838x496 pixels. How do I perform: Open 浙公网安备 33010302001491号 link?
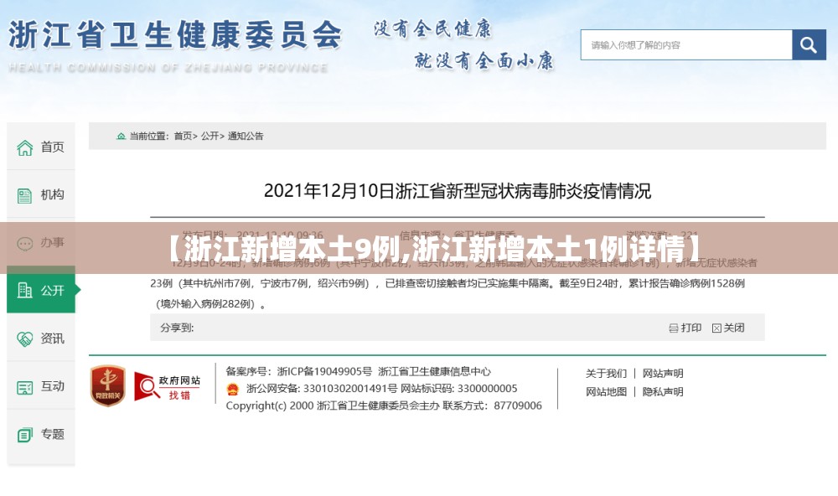pyautogui.click(x=322, y=389)
